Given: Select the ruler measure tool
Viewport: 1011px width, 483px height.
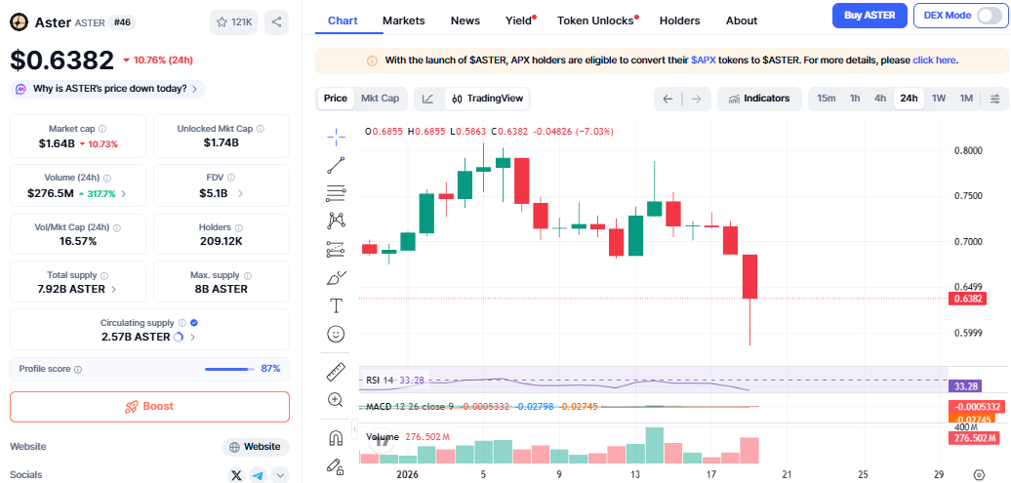Looking at the screenshot, I should tap(336, 372).
